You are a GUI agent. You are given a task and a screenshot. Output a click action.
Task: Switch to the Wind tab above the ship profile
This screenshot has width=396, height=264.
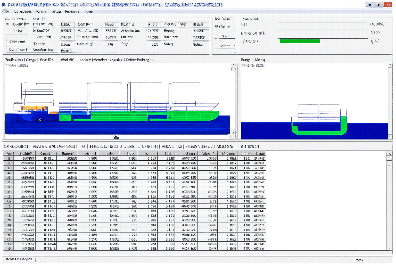point(67,60)
